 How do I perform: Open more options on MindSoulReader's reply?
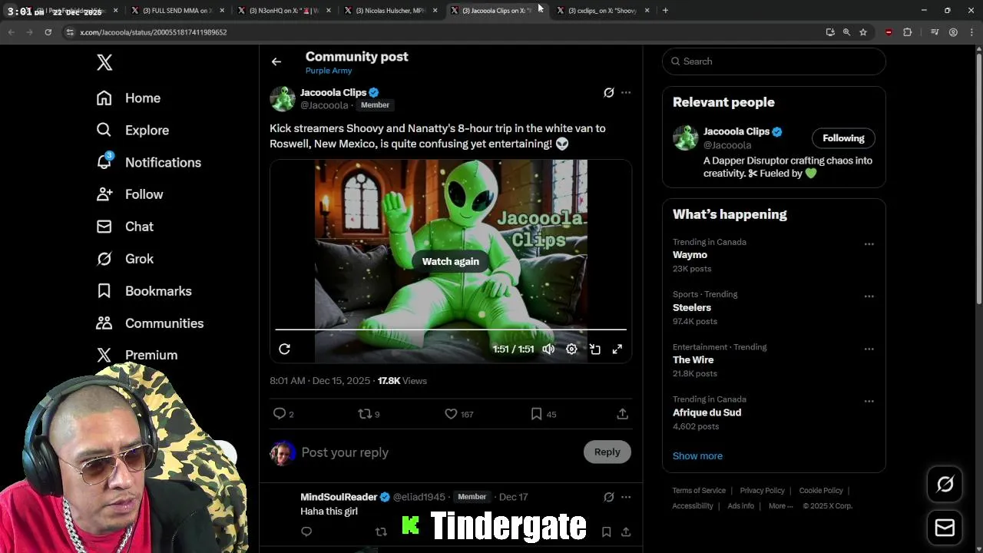pyautogui.click(x=626, y=497)
